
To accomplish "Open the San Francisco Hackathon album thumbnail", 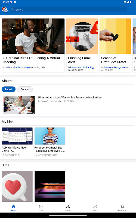I will click(x=19, y=105).
